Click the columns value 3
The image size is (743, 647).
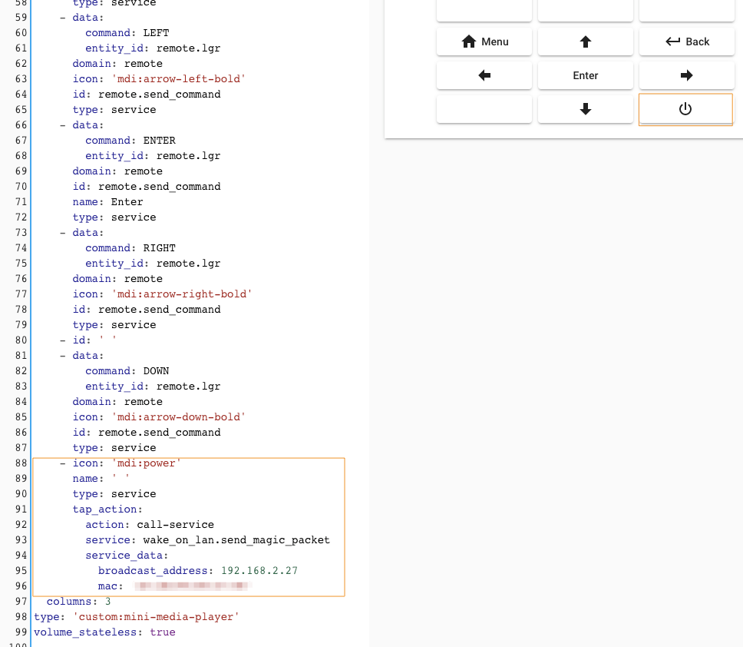[108, 602]
